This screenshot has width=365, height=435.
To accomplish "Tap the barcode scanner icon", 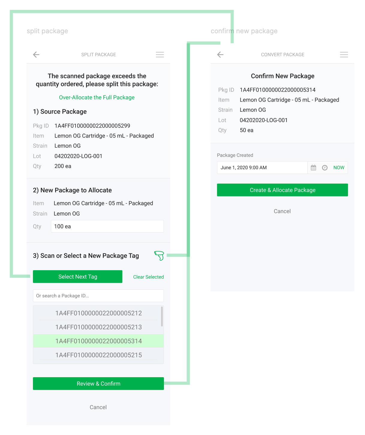I will coord(159,256).
